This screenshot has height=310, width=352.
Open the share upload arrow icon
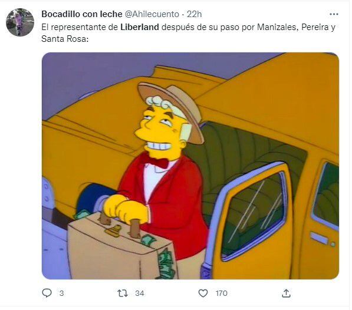coord(286,293)
